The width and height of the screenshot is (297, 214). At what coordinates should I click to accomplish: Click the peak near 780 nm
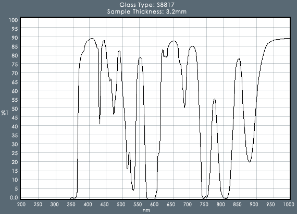214,99
